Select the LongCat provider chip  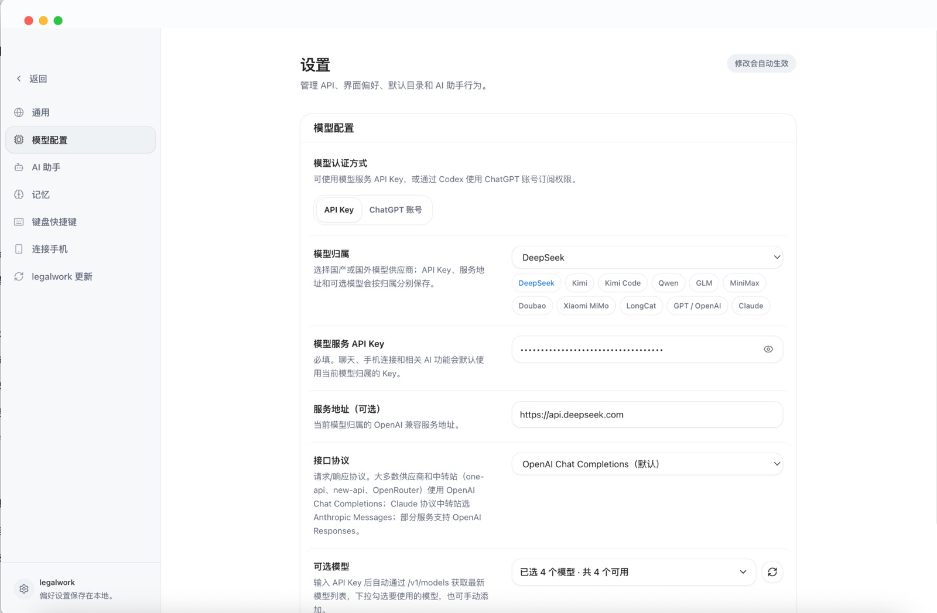(641, 306)
